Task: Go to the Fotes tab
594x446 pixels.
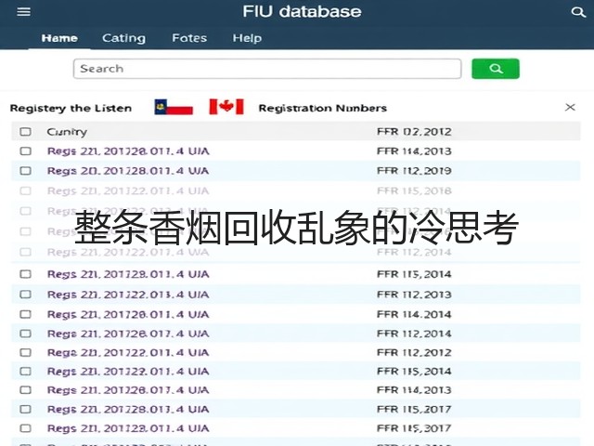Action: [189, 38]
